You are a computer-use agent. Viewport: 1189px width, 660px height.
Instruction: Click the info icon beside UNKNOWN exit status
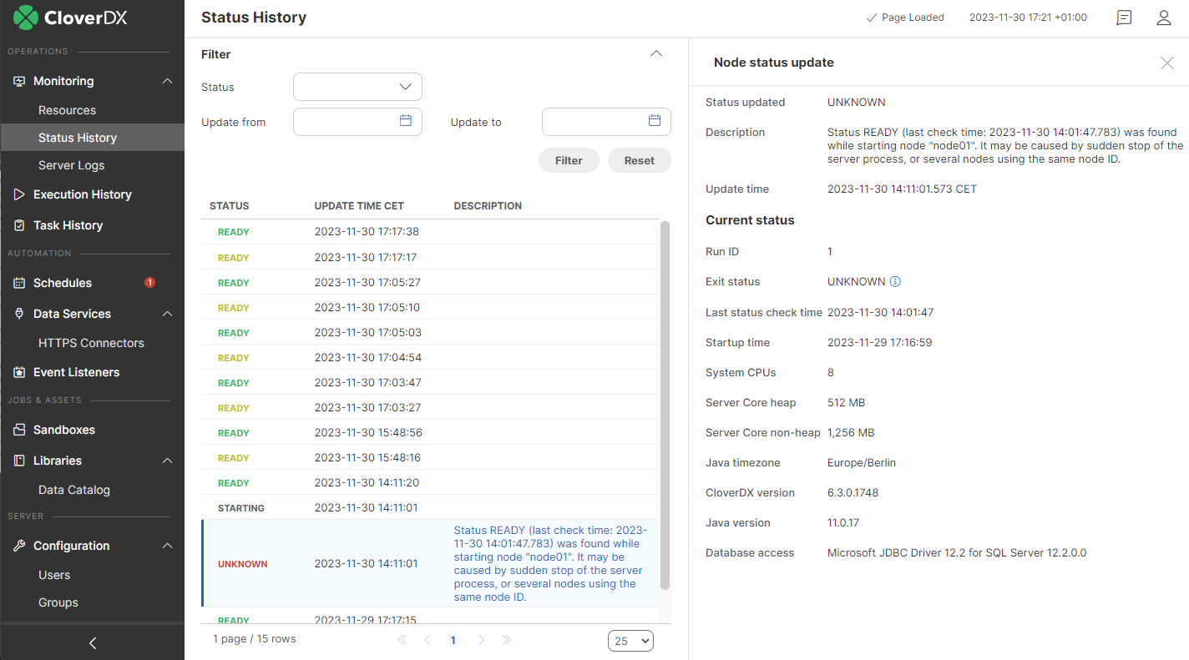point(894,281)
